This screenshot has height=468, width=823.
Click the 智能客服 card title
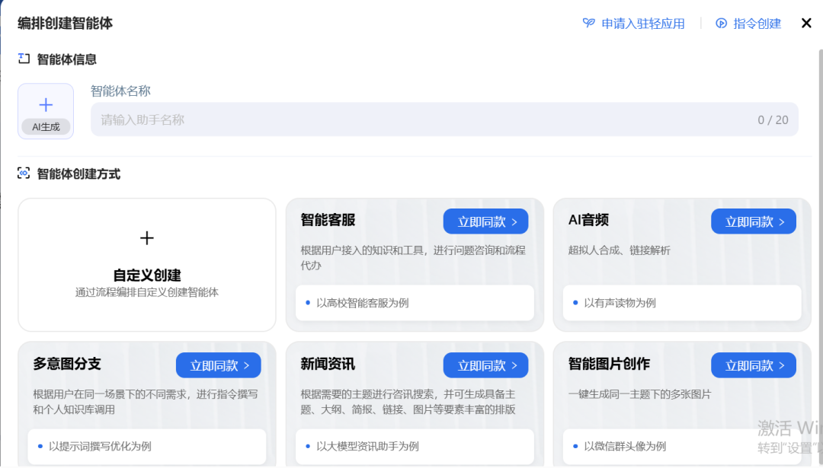328,220
